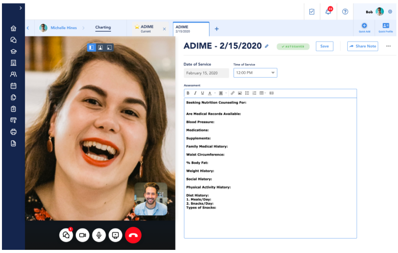The height and width of the screenshot is (253, 398).
Task: Toggle the camera on or off
Action: [82, 235]
